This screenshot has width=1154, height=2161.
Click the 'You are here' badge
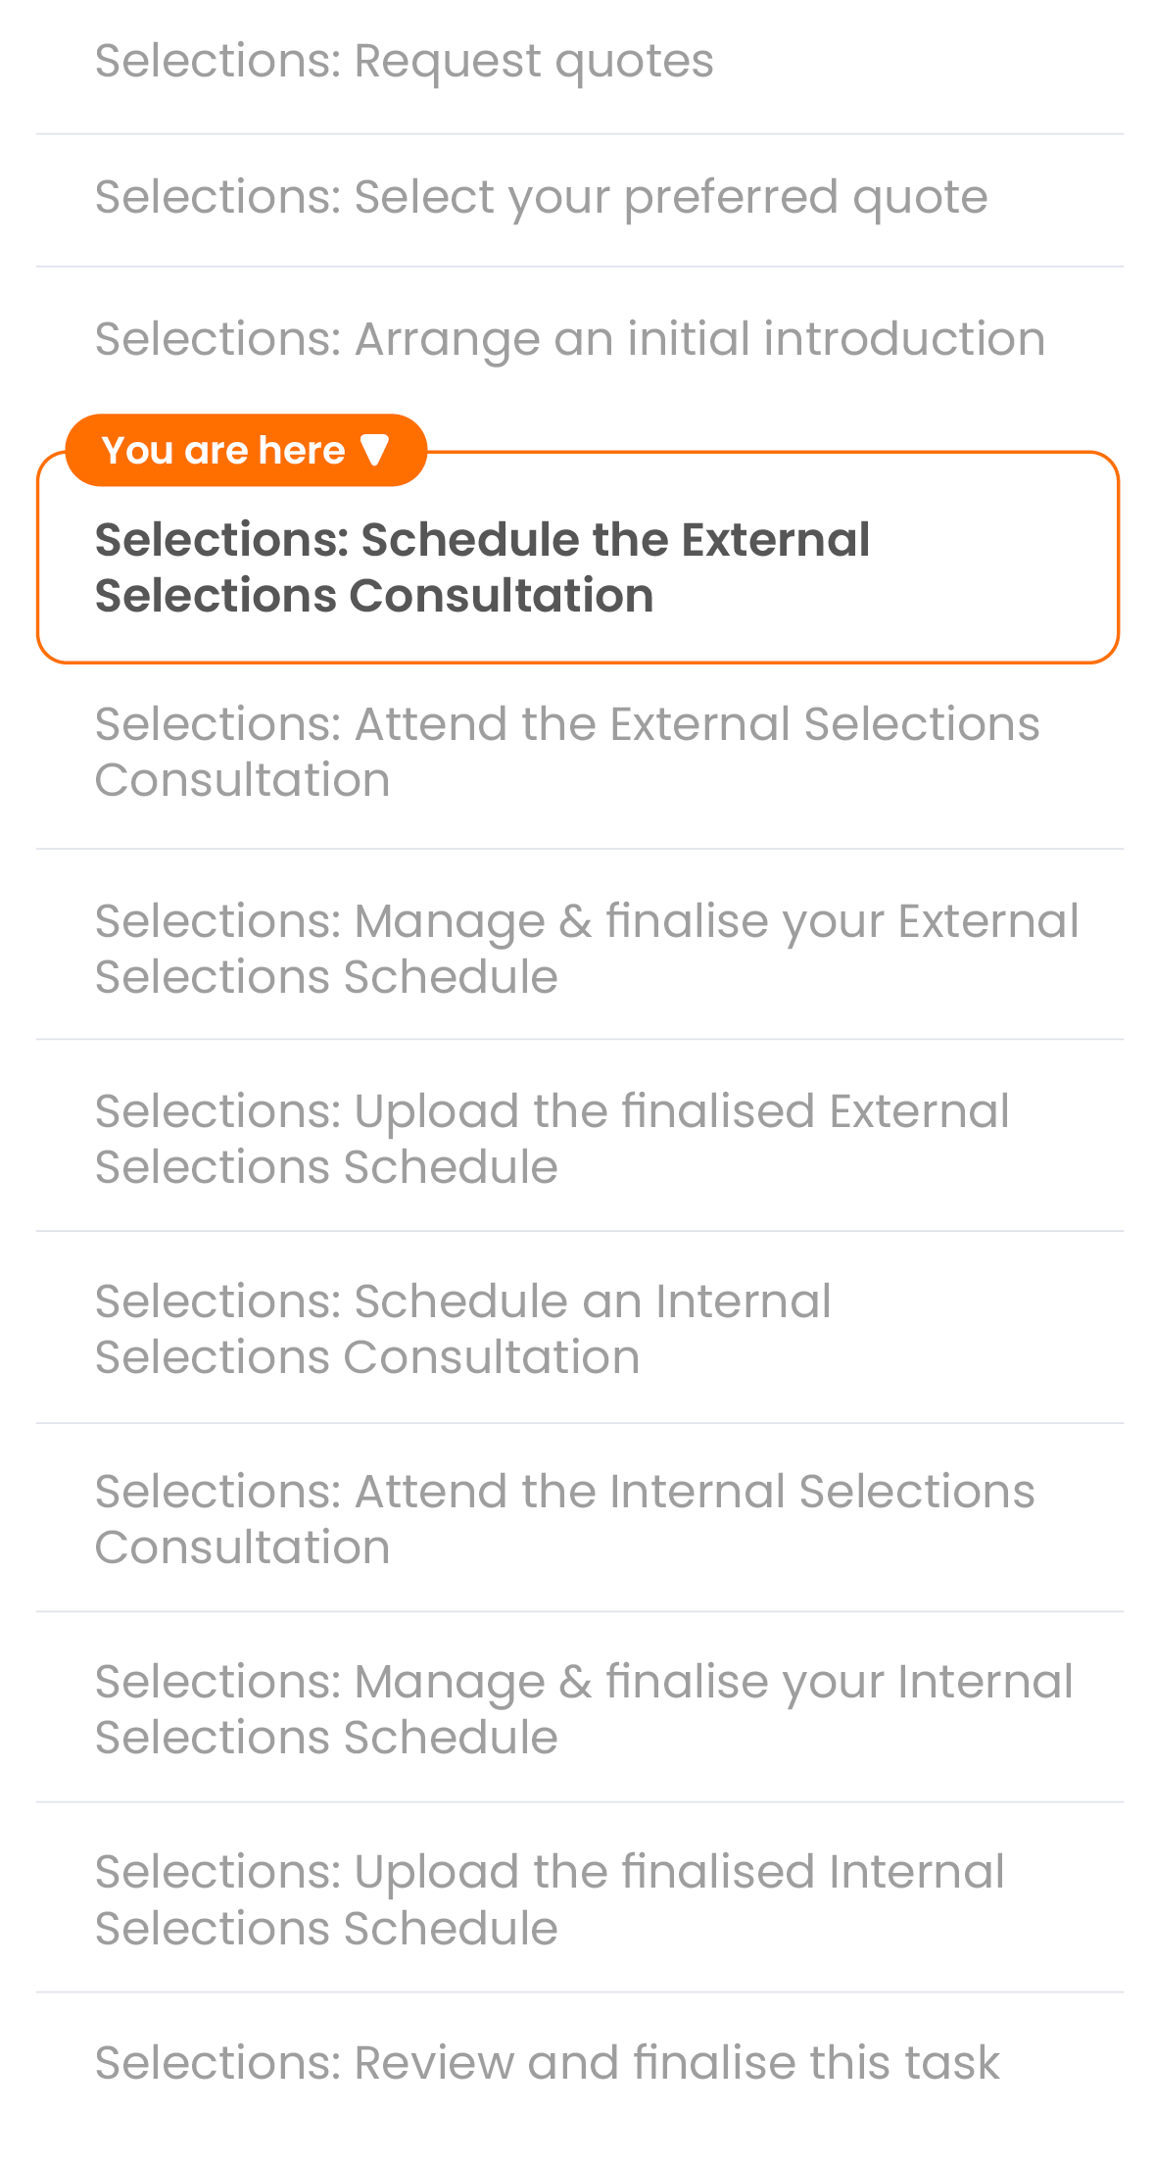(x=245, y=451)
